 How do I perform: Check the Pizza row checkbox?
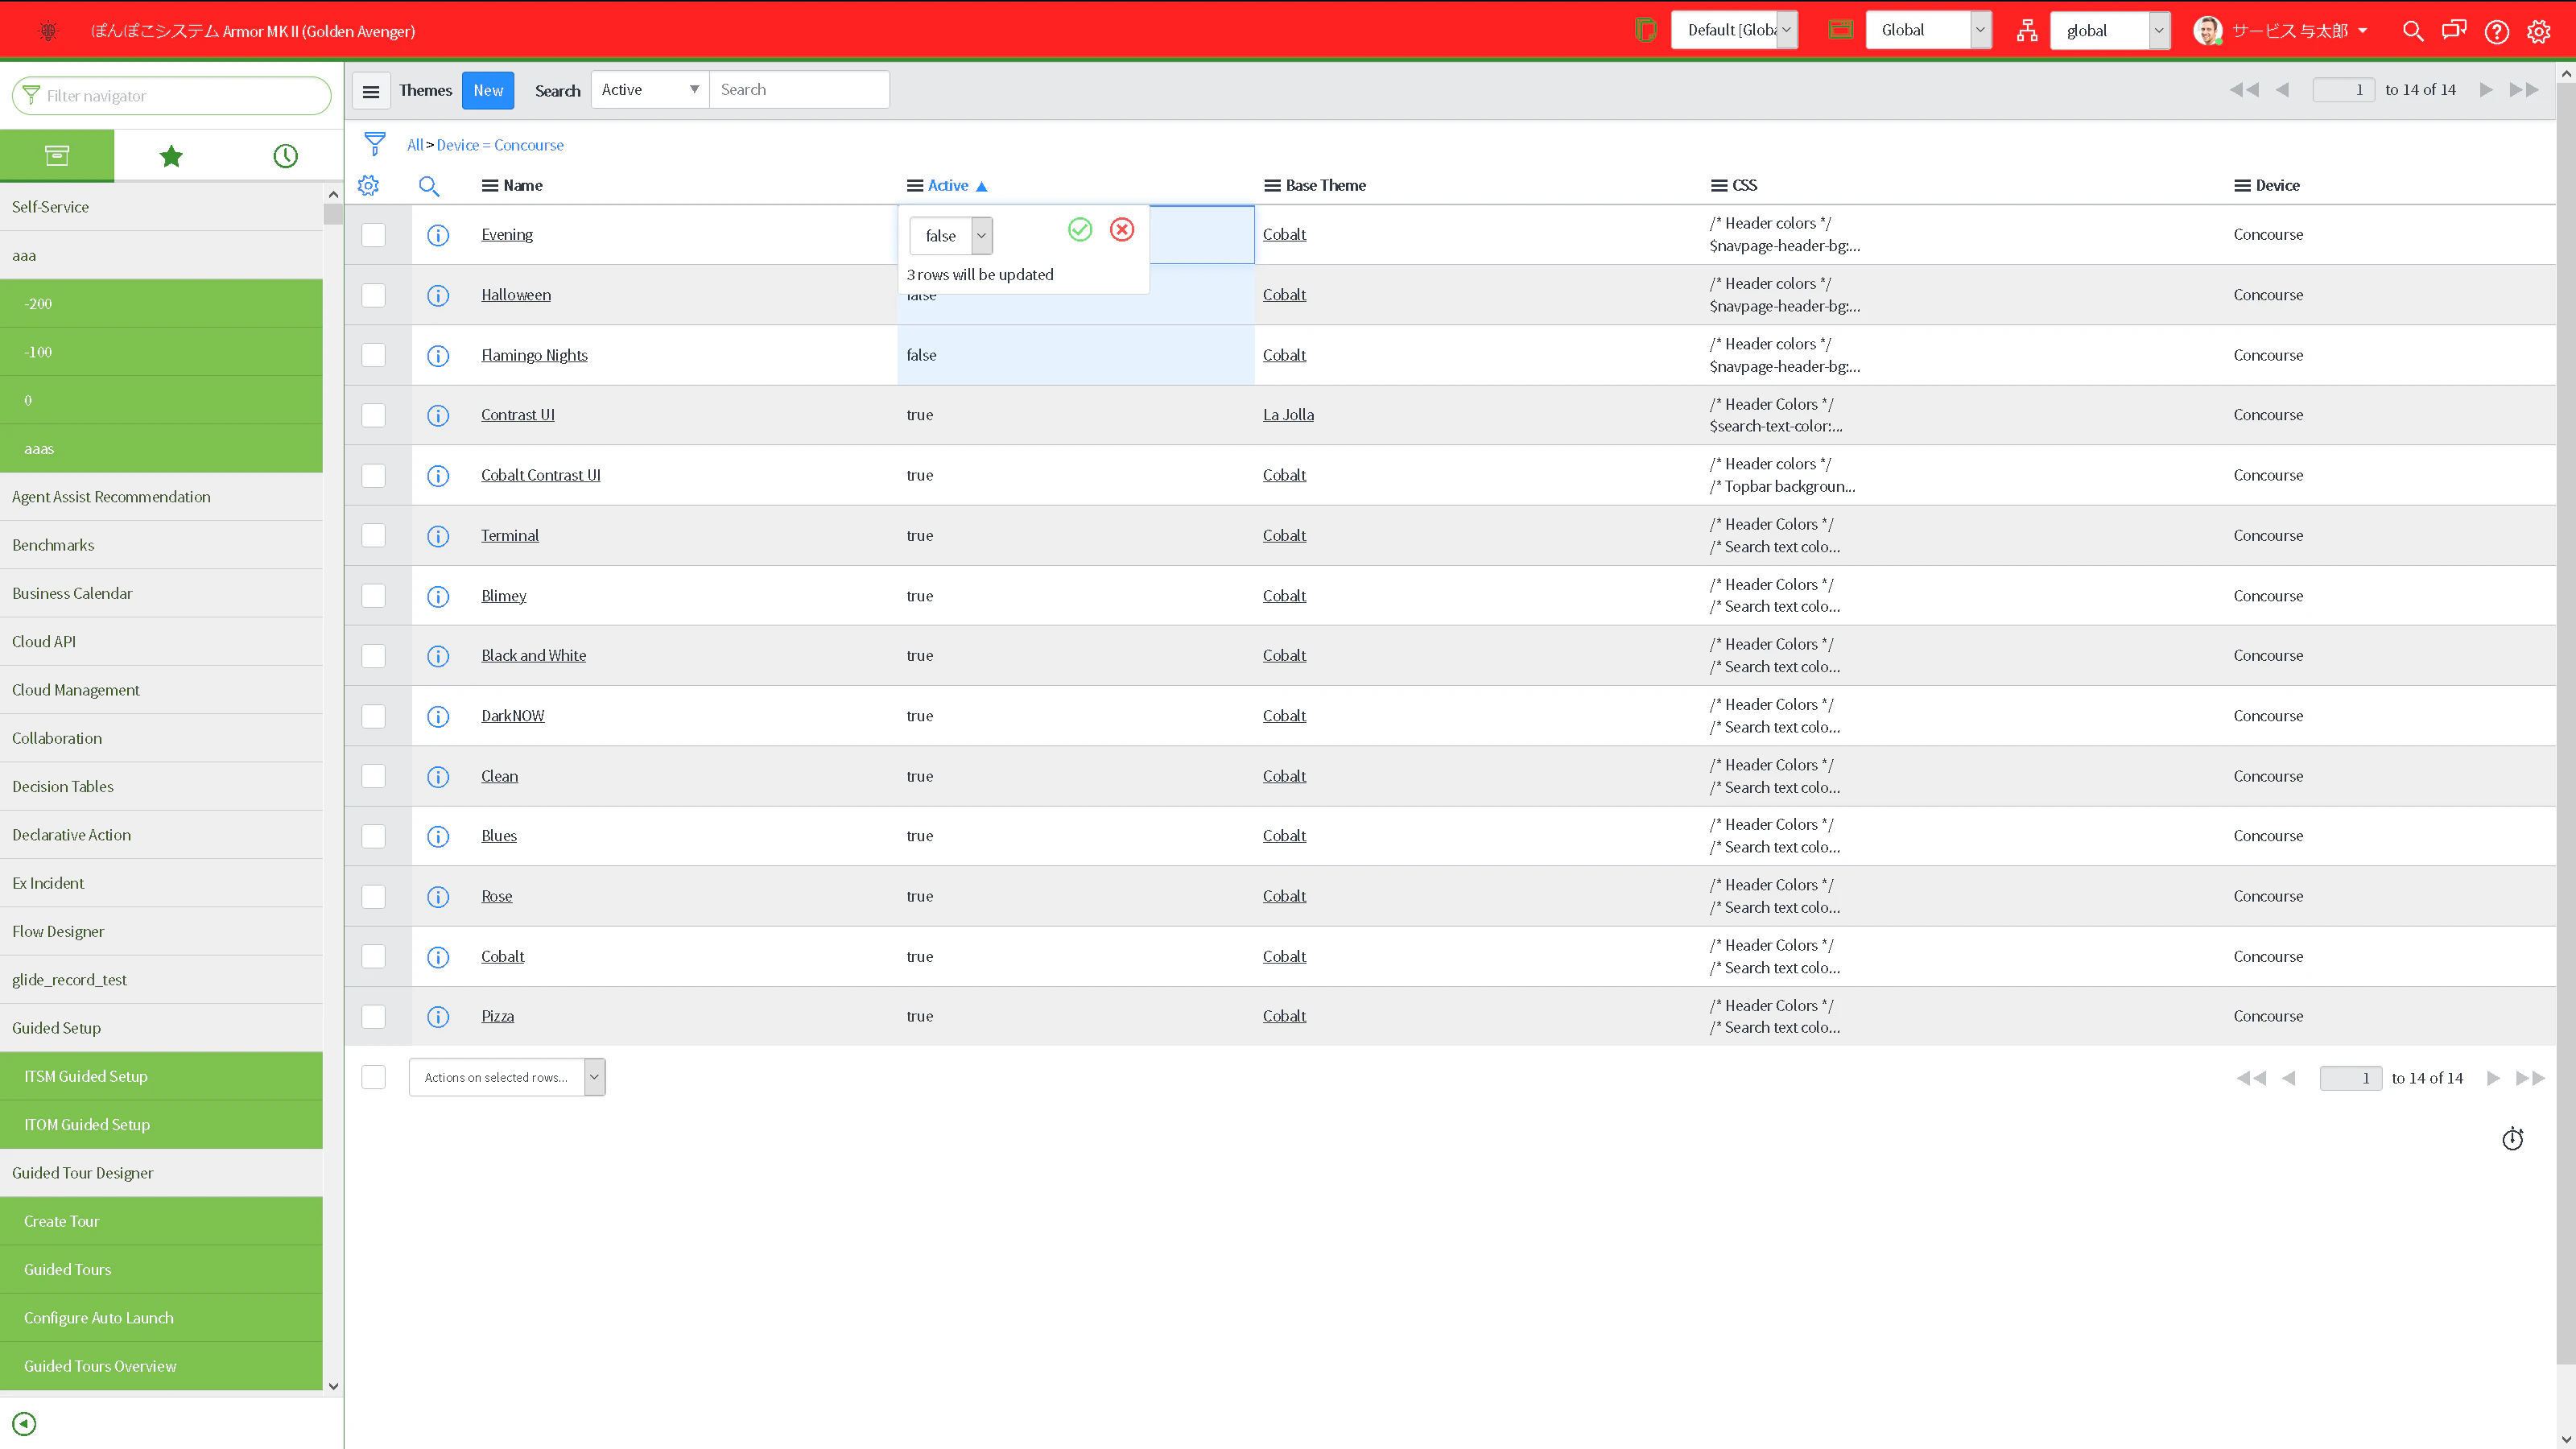coord(373,1016)
